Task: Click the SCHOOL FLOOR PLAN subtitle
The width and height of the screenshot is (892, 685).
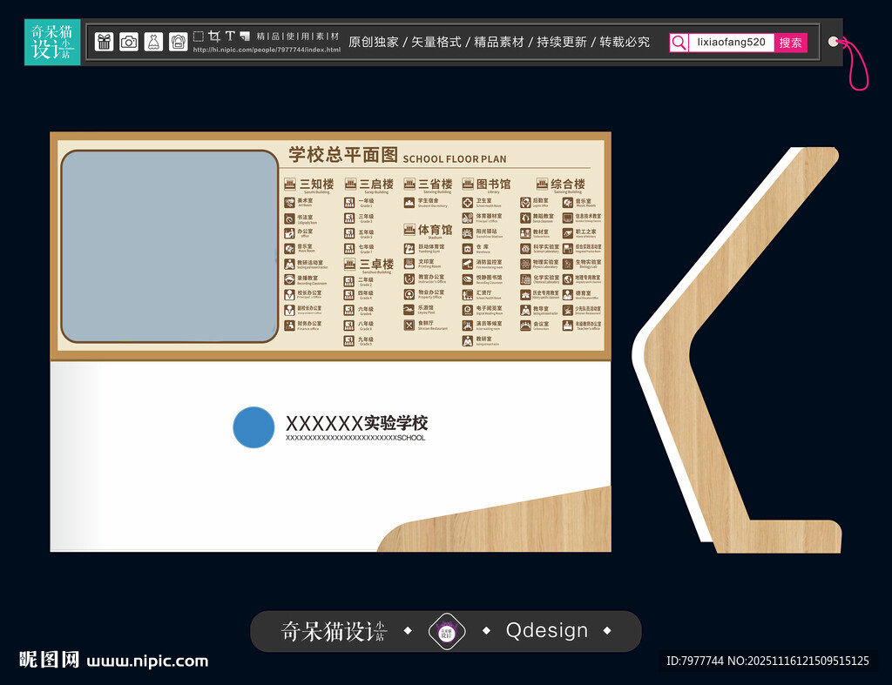Action: click(x=455, y=159)
